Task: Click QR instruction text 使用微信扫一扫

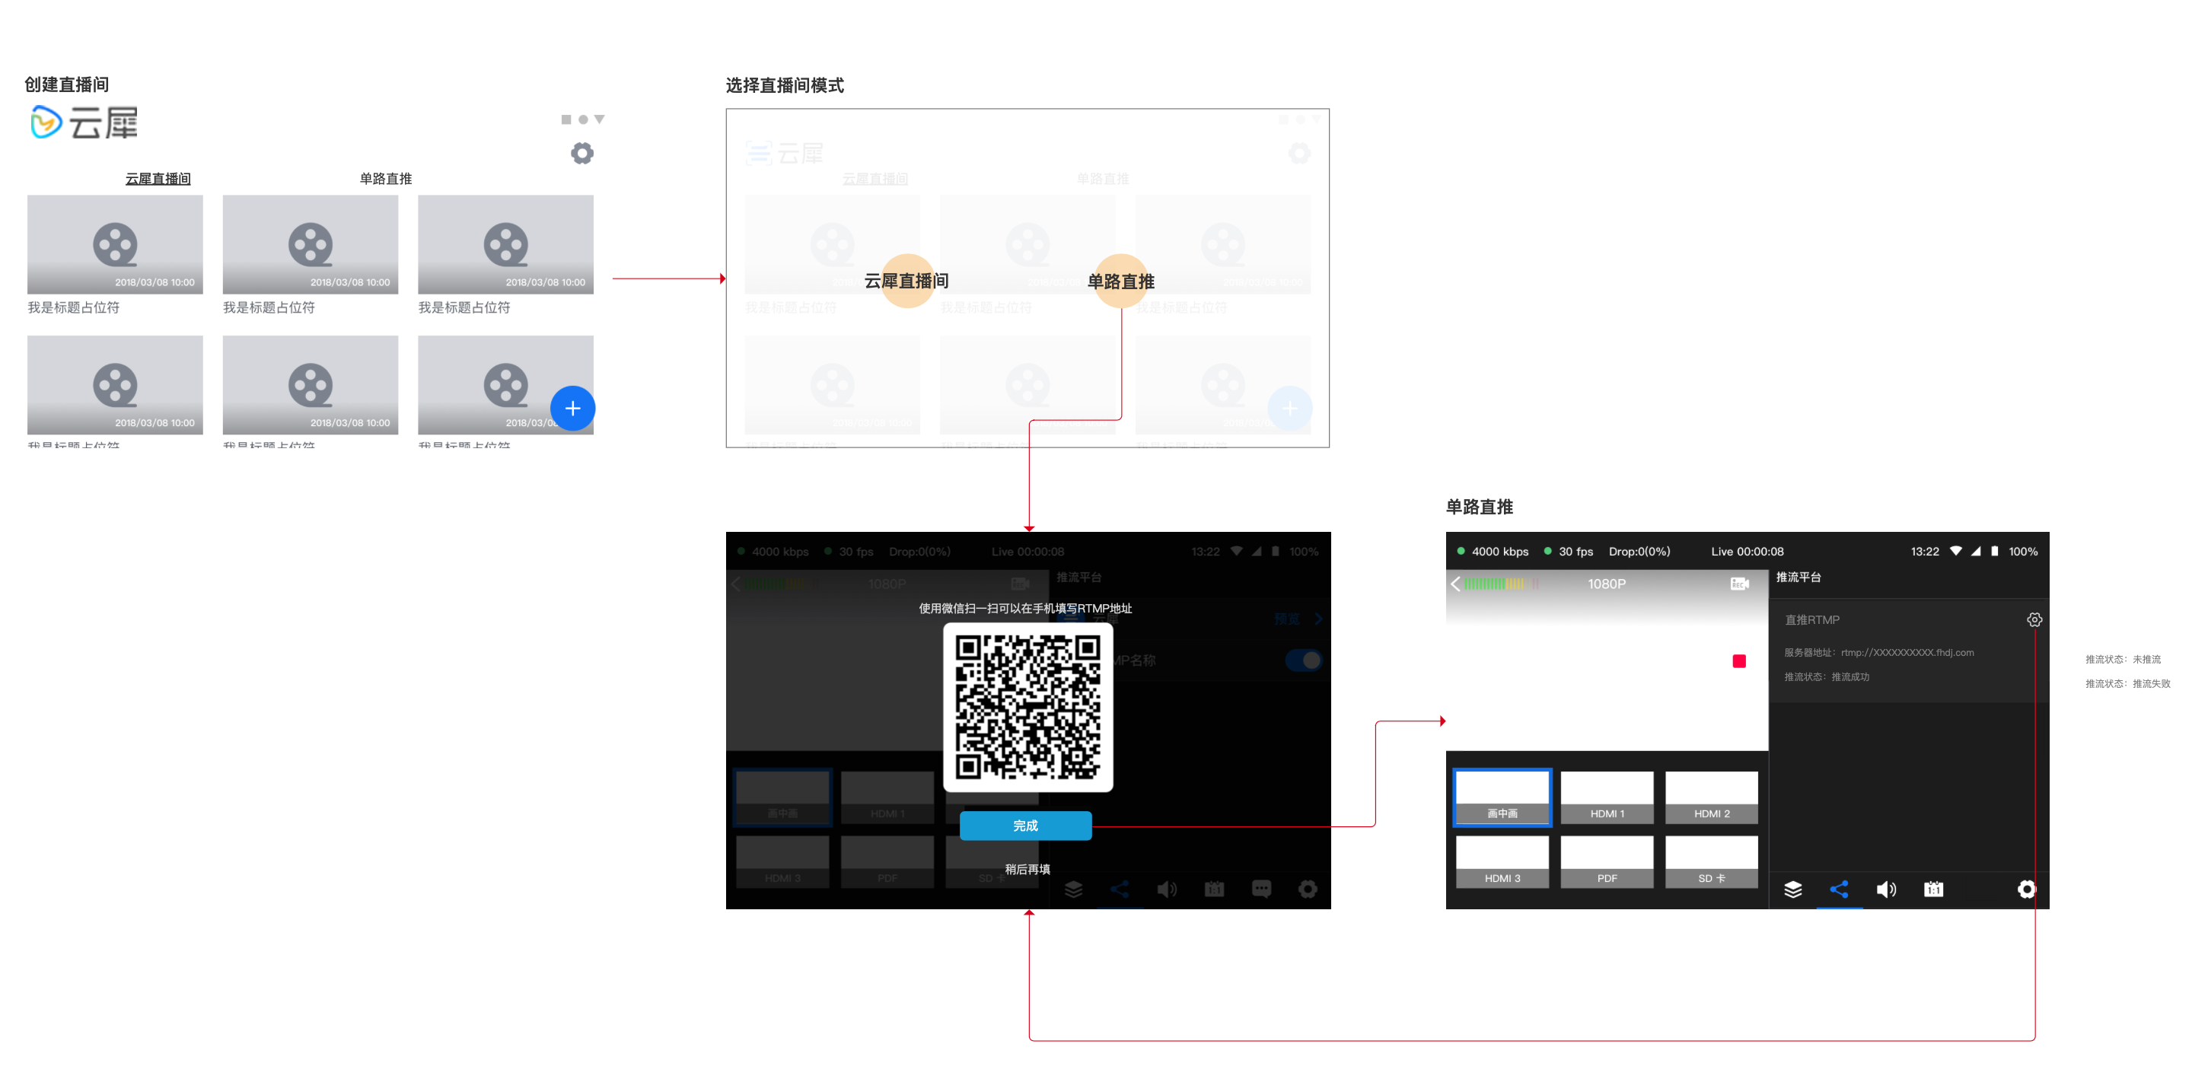Action: coord(1025,608)
